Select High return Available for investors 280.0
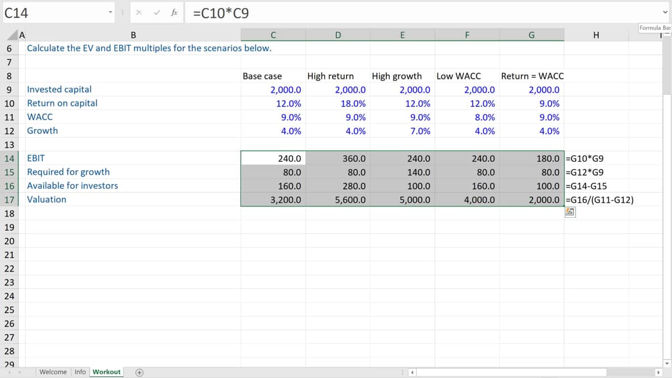672x378 pixels. tap(338, 186)
